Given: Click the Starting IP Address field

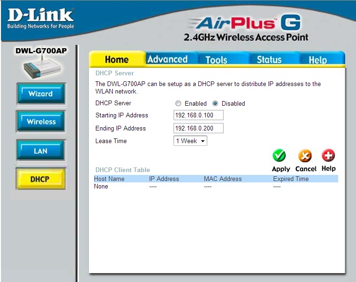Looking at the screenshot, I should 198,115.
